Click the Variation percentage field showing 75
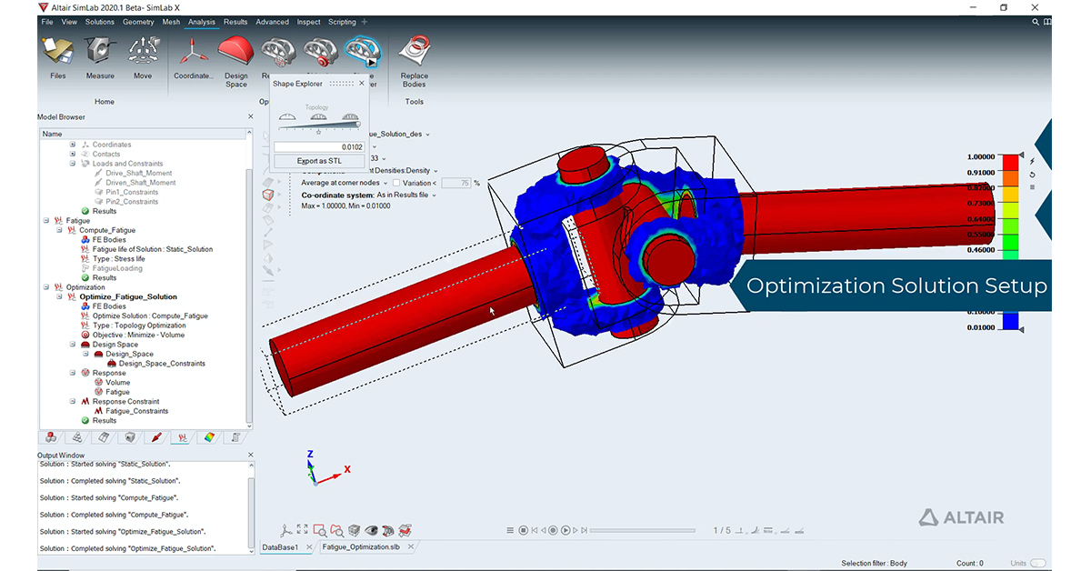 tap(455, 183)
